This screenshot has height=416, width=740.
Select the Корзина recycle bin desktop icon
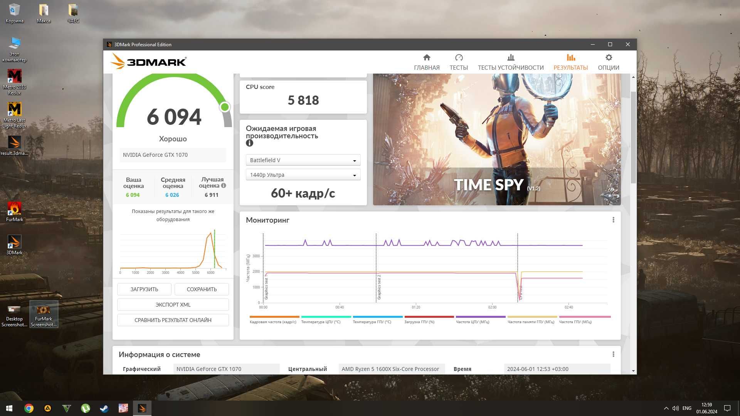[x=15, y=13]
